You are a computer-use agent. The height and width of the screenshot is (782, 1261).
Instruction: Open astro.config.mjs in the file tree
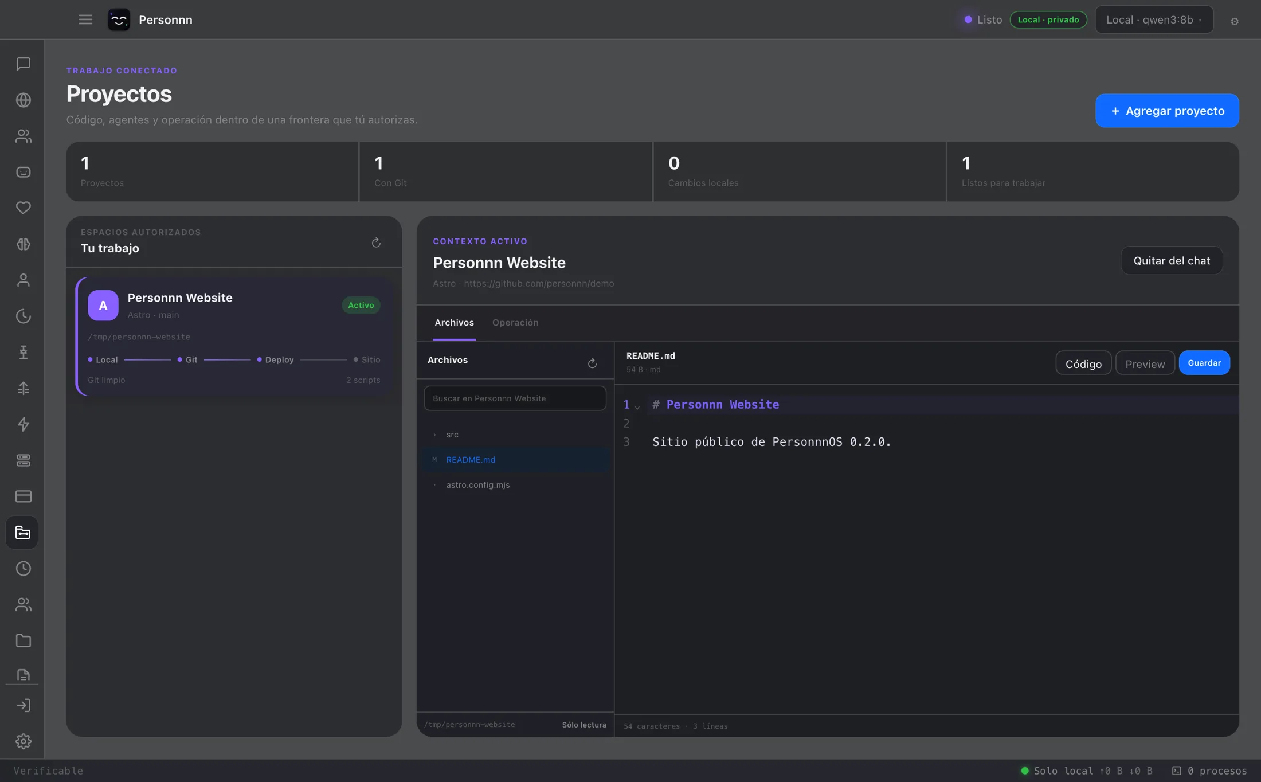click(x=516, y=485)
